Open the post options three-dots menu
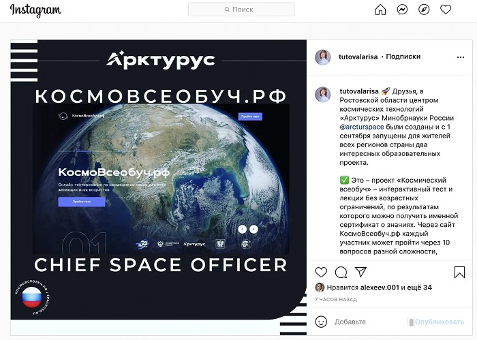 coord(461,57)
